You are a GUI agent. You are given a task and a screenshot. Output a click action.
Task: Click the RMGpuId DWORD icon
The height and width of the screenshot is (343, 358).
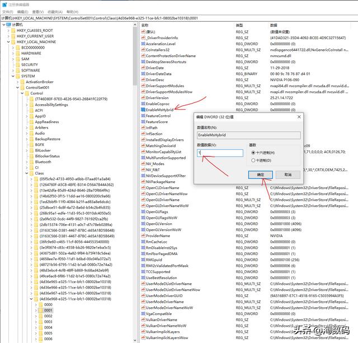click(x=143, y=260)
